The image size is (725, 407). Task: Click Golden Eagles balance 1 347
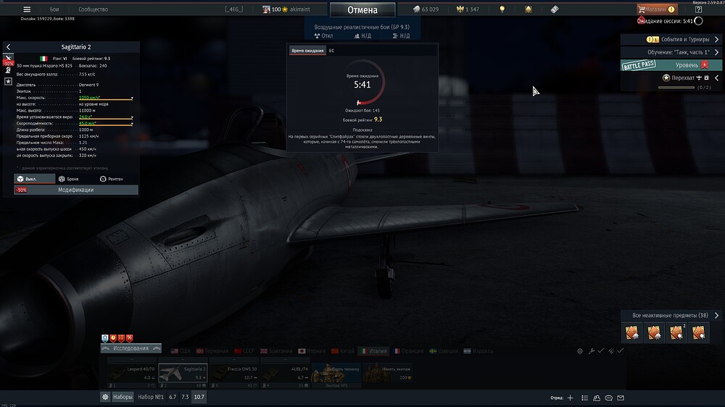(x=468, y=9)
